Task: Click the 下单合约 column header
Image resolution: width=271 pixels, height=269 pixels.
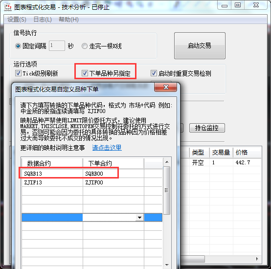Action: coord(113,163)
